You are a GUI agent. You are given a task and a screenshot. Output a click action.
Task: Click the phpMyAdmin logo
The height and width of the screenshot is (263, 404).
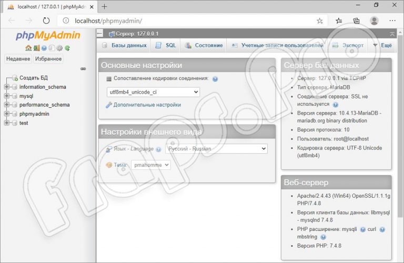click(x=48, y=35)
